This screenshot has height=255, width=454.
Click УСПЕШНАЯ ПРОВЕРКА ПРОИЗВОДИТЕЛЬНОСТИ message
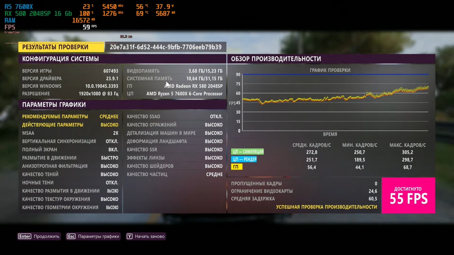[326, 207]
